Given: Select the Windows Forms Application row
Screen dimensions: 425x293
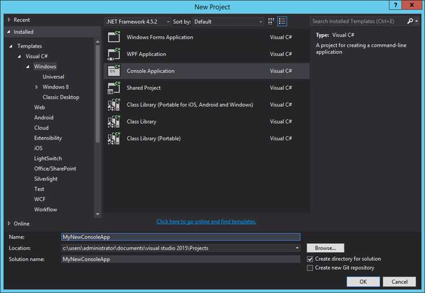Looking at the screenshot, I should (x=206, y=37).
